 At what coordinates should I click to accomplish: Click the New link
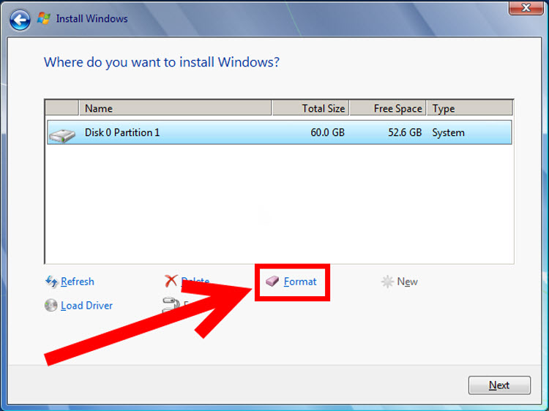coord(407,282)
